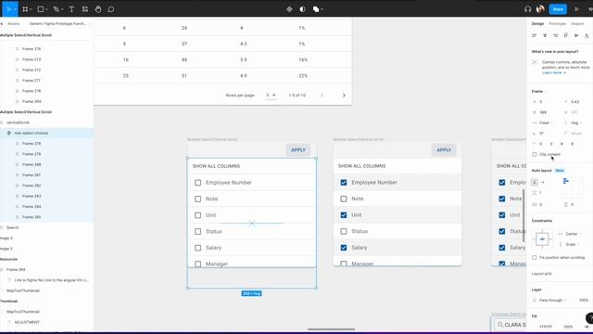This screenshot has width=593, height=334.
Task: Select the Move tool in toolbar
Action: [8, 9]
